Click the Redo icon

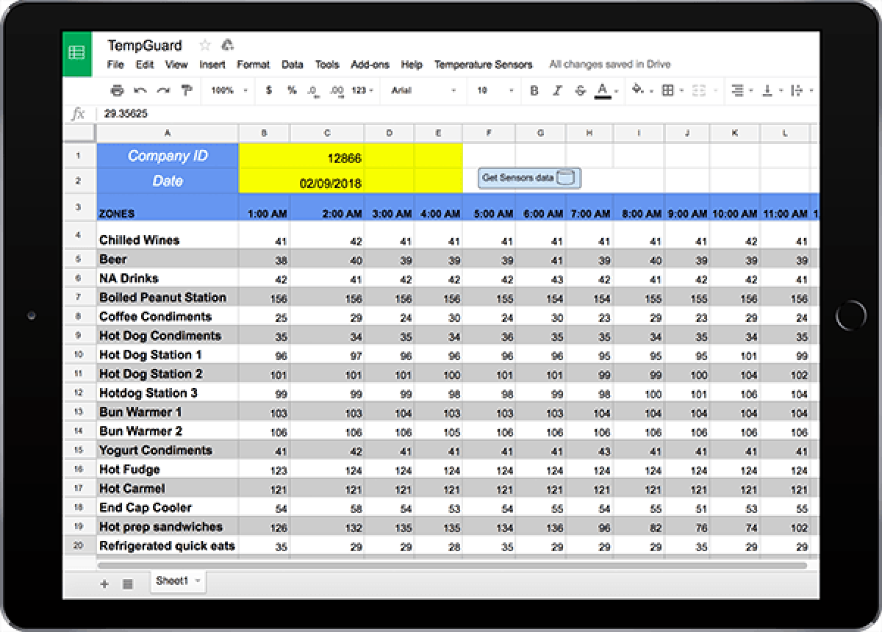[x=165, y=90]
